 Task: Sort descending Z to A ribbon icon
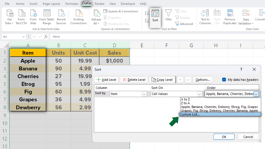(147, 21)
